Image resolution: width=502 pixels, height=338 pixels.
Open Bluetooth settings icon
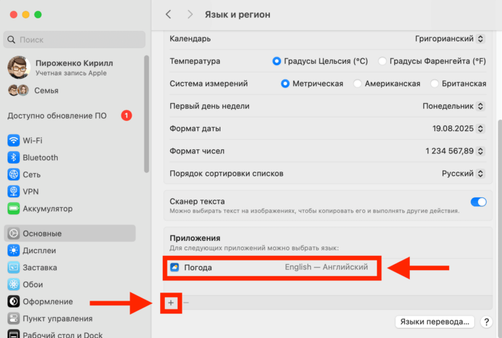click(14, 157)
